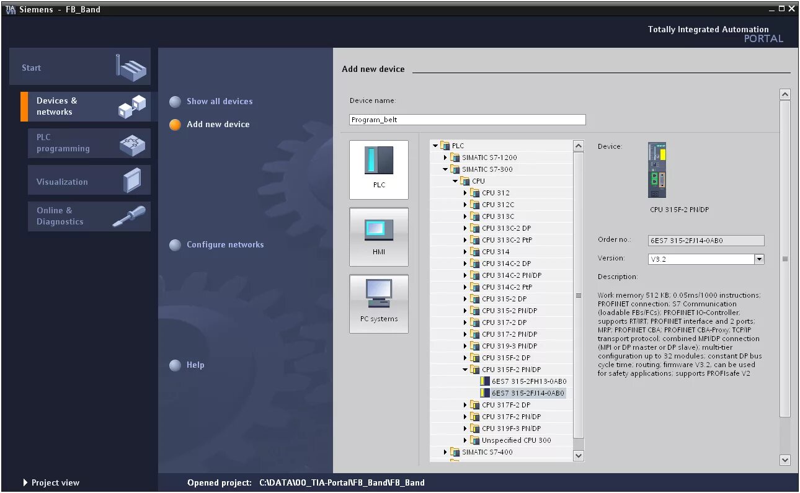This screenshot has width=800, height=493.
Task: Click the CPU 312 folder icon
Action: coord(475,193)
